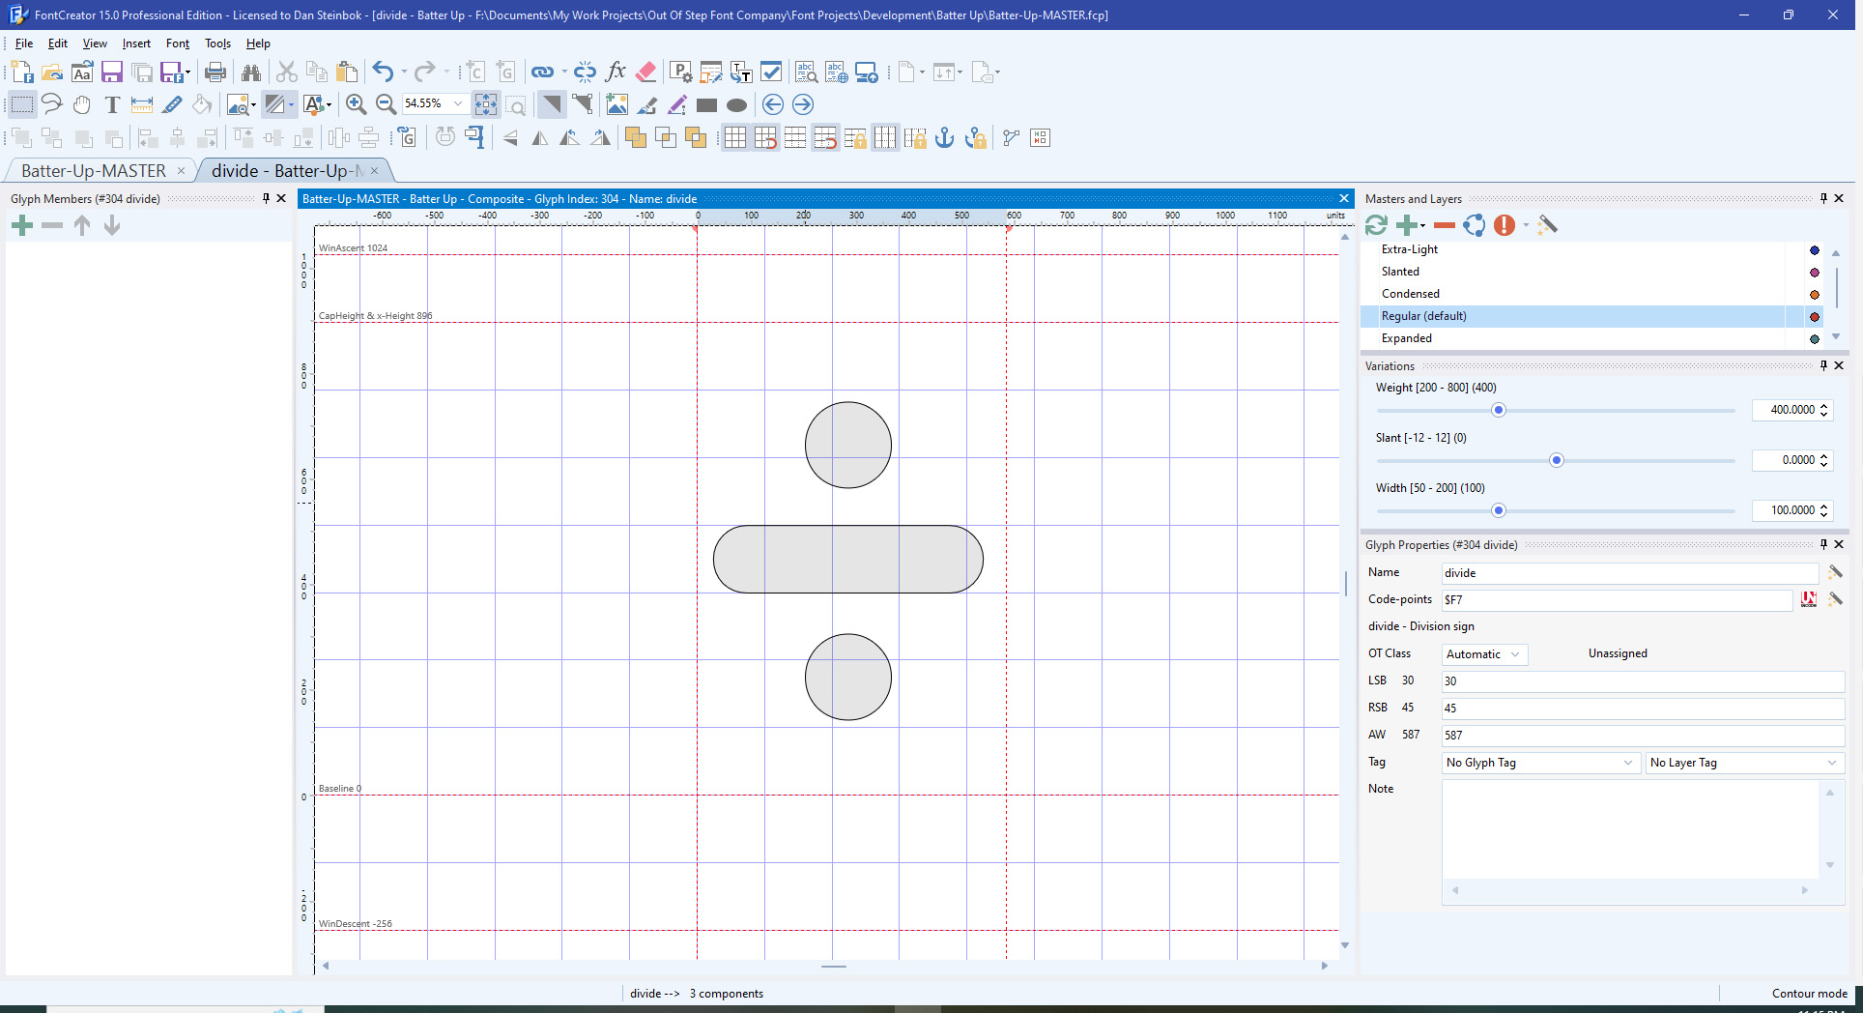The image size is (1863, 1013).
Task: Click the binoculars Find icon
Action: tap(251, 72)
